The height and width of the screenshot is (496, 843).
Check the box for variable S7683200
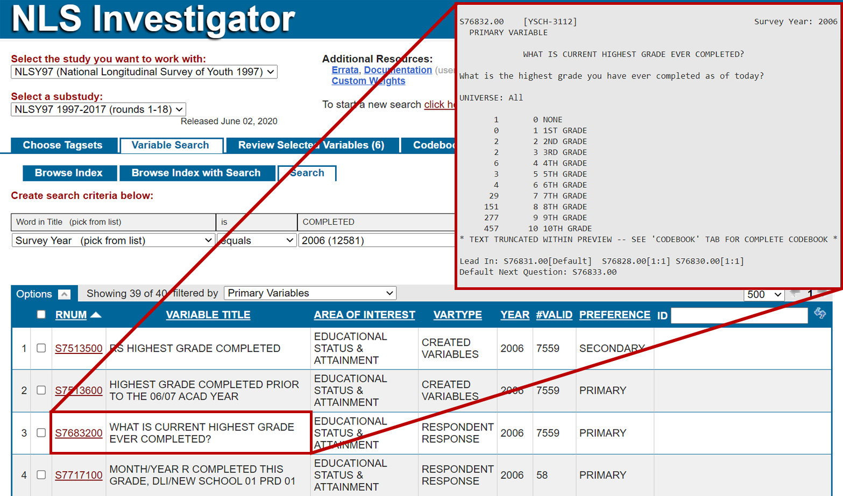[x=41, y=433]
